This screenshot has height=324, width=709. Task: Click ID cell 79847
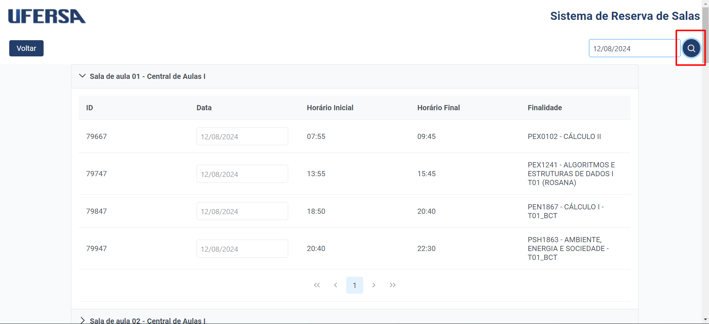pyautogui.click(x=96, y=211)
